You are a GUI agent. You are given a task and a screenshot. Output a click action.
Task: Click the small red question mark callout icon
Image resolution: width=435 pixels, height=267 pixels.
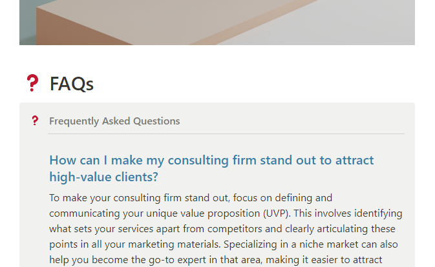35,121
